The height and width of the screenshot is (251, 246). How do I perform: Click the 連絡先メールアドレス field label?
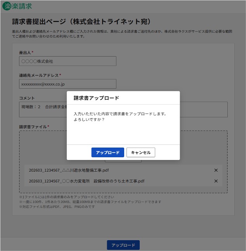39,75
